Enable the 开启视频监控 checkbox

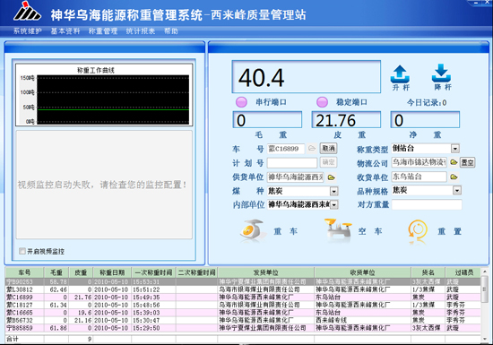pyautogui.click(x=22, y=251)
